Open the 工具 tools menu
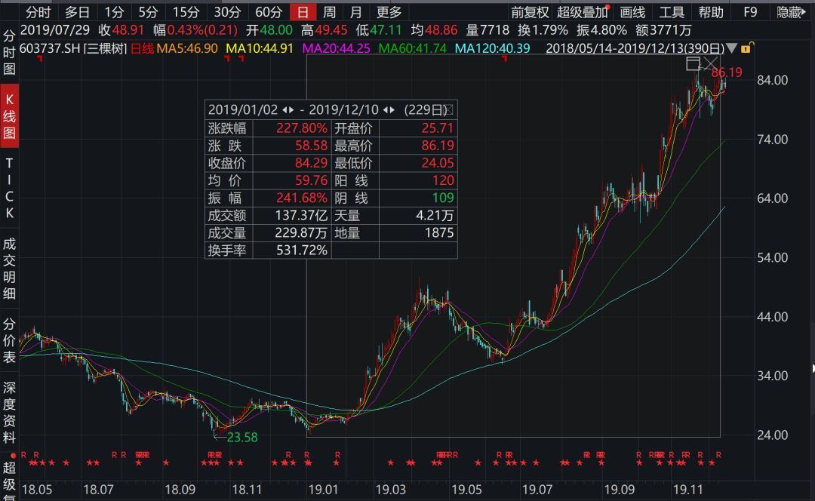The width and height of the screenshot is (815, 501). pos(672,12)
